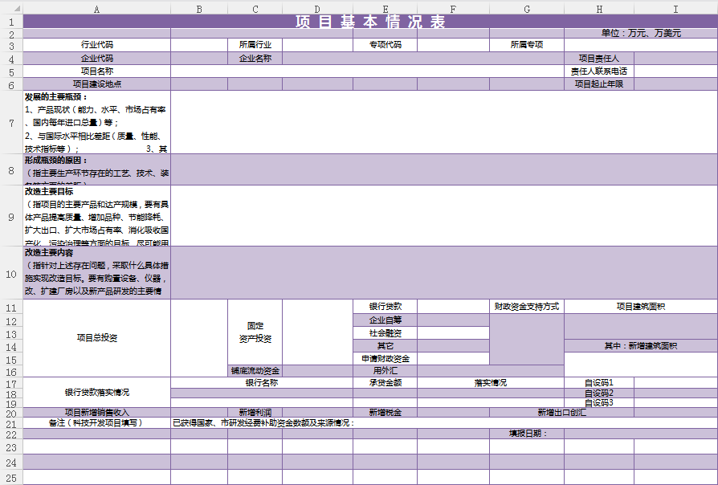
Task: Select the 自设码2 cell
Action: click(598, 393)
